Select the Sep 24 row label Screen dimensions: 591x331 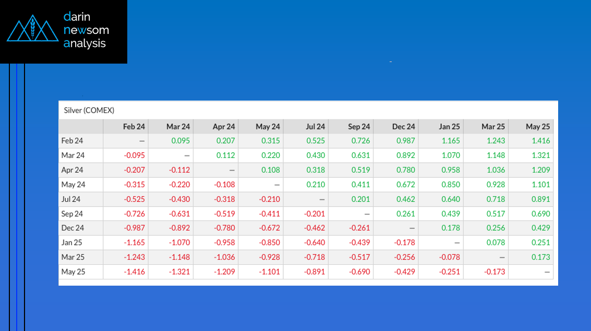tap(73, 214)
